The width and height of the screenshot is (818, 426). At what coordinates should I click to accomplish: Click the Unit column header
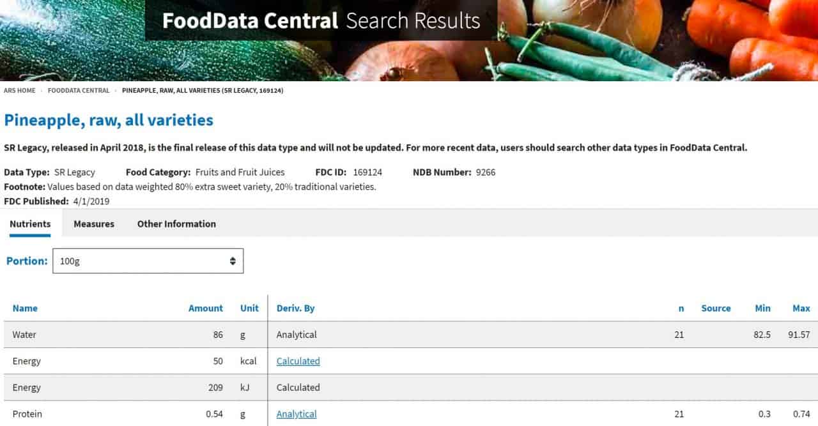249,308
